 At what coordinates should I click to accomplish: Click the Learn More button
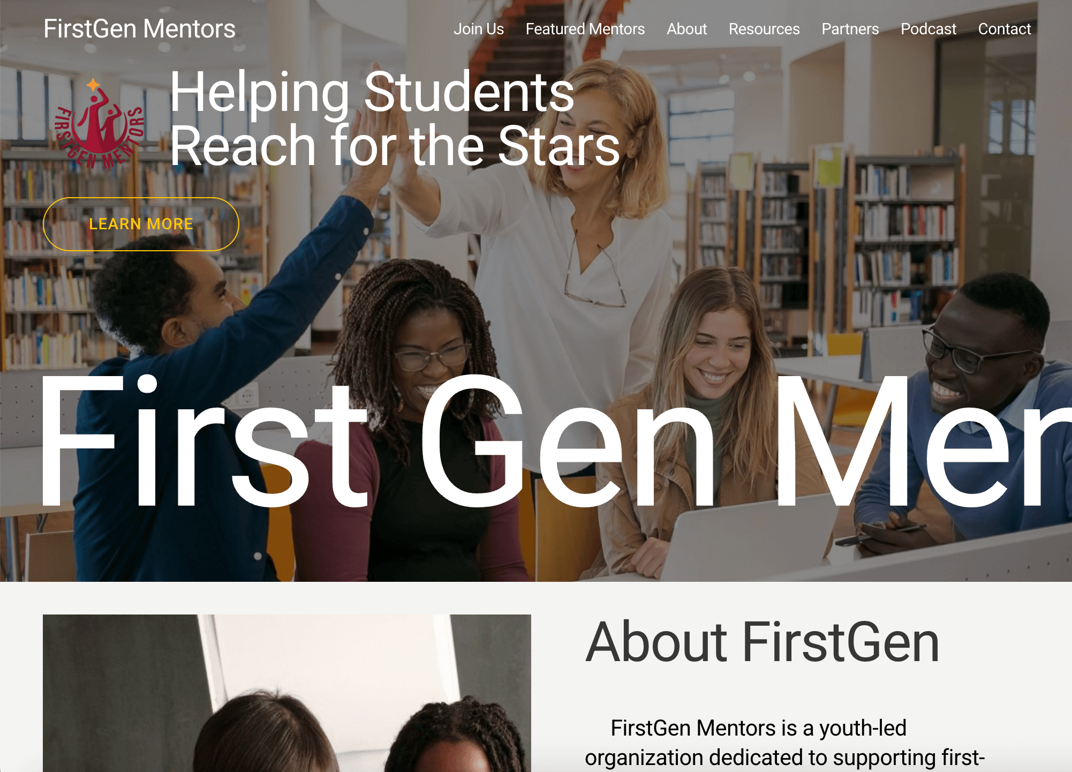[141, 224]
